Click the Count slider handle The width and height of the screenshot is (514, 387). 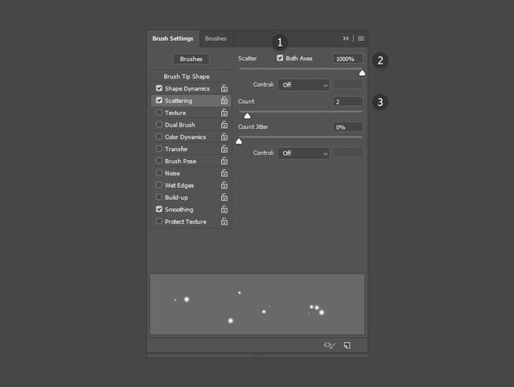pos(247,116)
